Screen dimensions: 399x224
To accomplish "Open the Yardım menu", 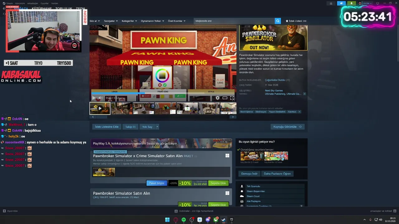I will click(x=55, y=3).
